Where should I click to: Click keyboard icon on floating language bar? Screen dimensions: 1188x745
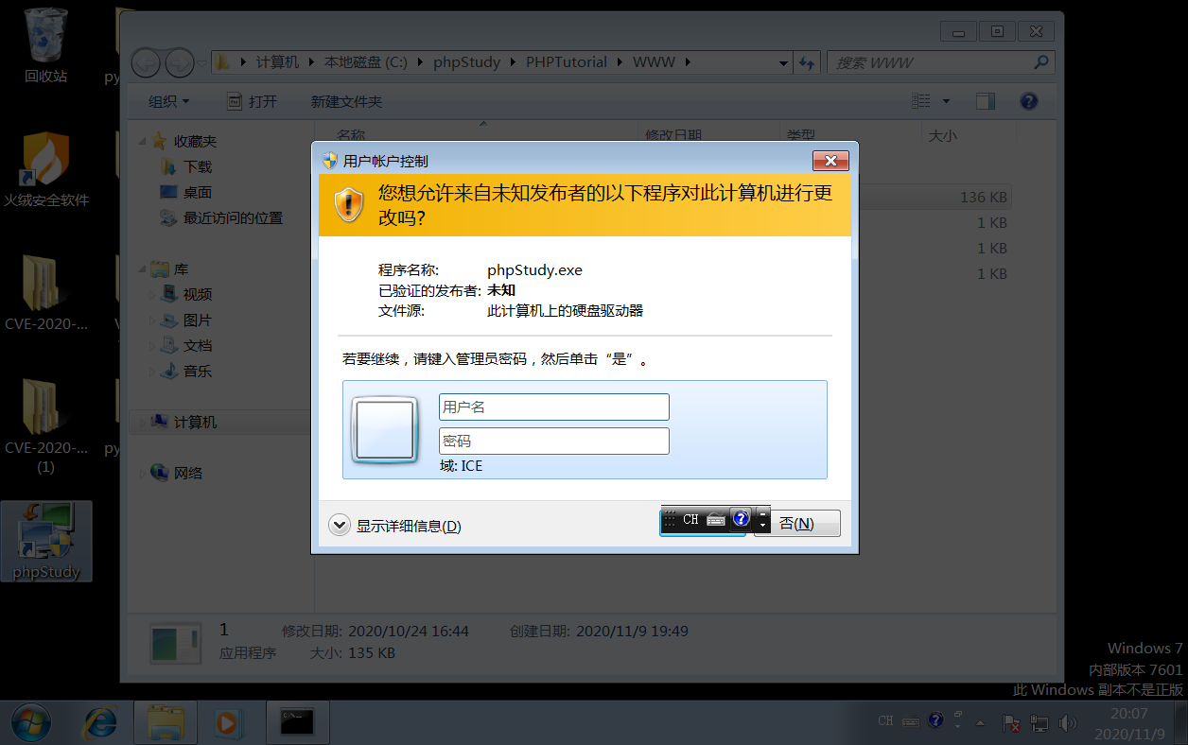(716, 519)
